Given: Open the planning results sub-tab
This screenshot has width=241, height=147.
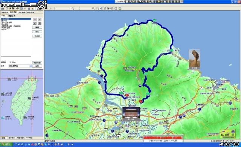Looking at the screenshot, I should 12,16.
